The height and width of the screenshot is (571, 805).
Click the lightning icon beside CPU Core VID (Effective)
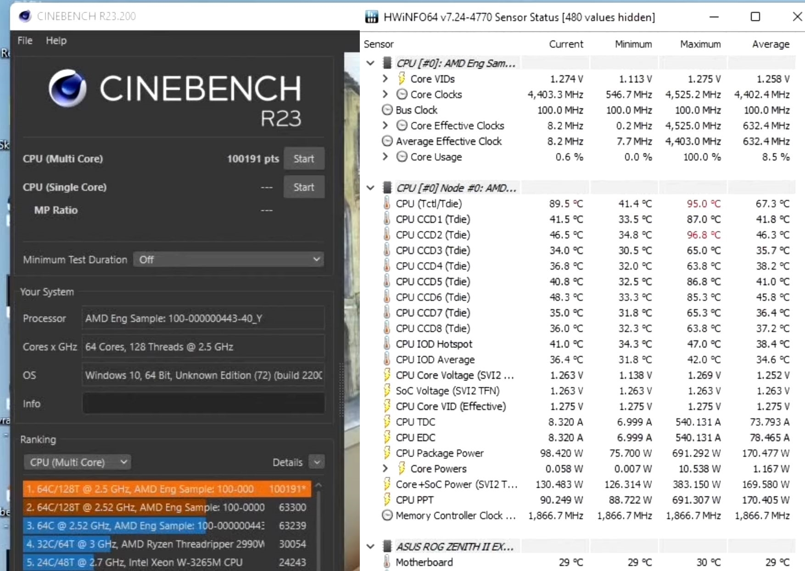click(387, 406)
